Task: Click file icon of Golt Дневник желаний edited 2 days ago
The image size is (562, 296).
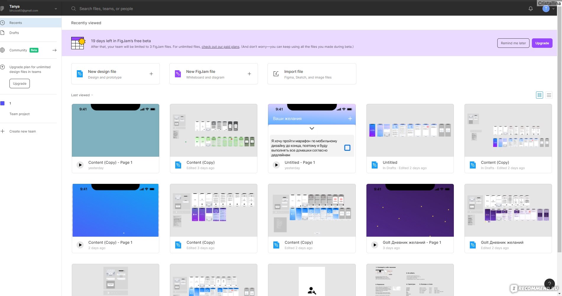Action: 473,245
